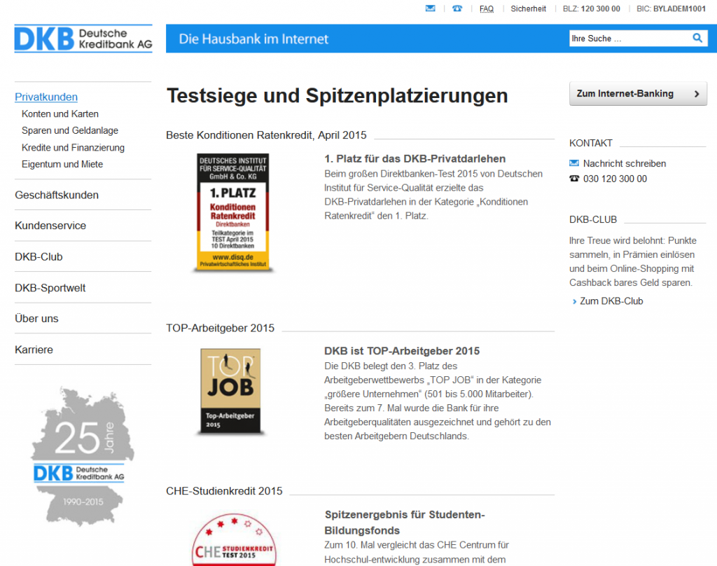
Task: Click the BIC: BYLADEM1001 text
Action: (x=671, y=8)
